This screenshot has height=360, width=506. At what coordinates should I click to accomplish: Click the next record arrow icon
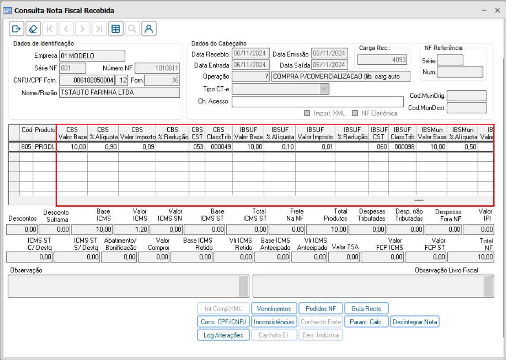point(82,29)
